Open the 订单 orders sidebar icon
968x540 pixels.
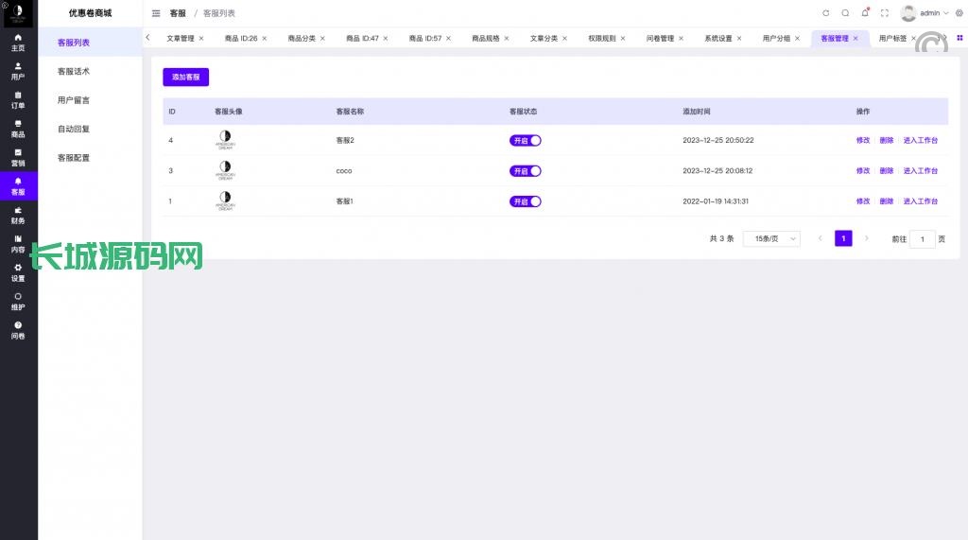tap(18, 100)
